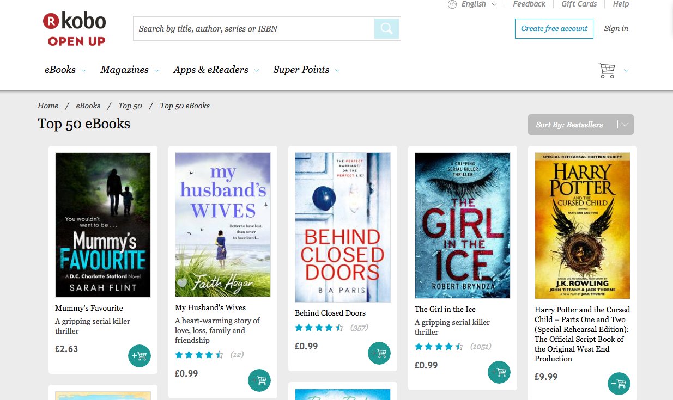673x400 pixels.
Task: Expand the Magazines menu chevron
Action: coord(157,70)
